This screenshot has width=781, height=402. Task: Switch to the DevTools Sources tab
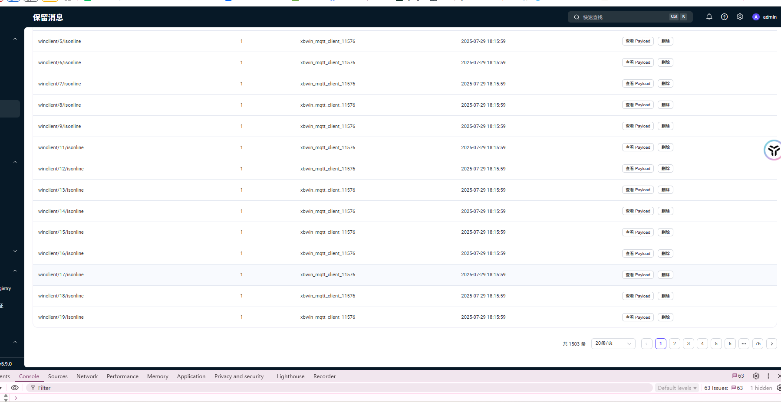pos(58,376)
